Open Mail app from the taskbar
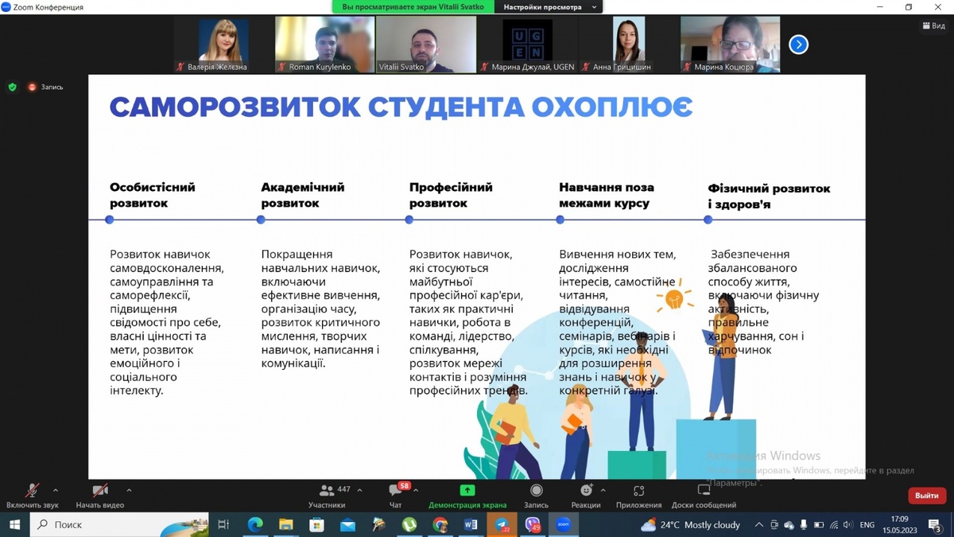 click(347, 524)
